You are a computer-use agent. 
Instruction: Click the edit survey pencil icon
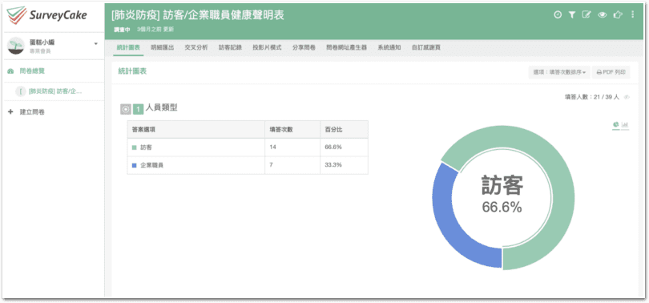pos(587,15)
